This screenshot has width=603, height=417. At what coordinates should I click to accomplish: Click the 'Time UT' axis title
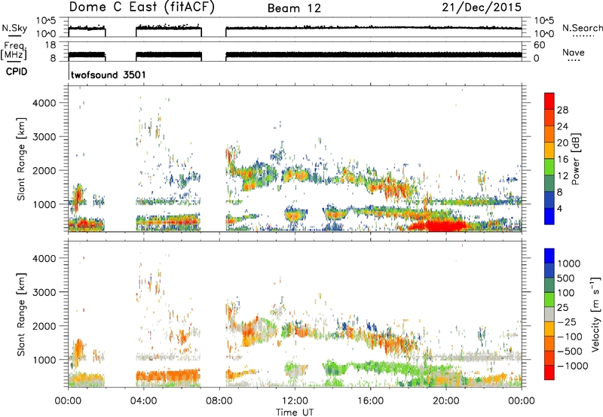[x=295, y=412]
